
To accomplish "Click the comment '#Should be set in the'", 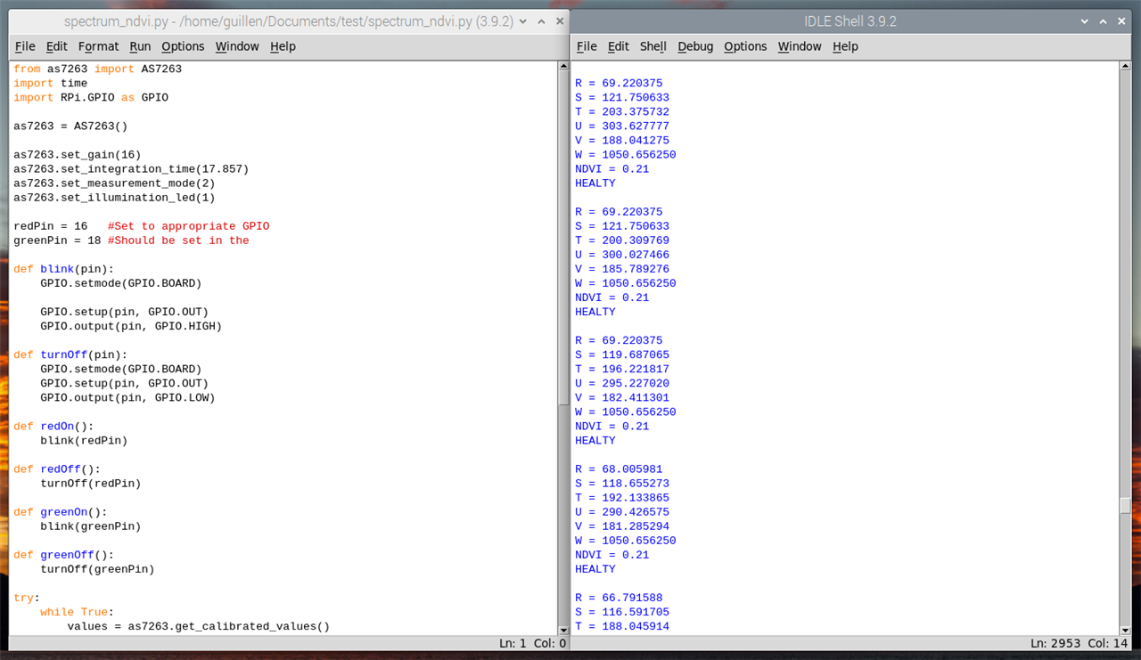I will pyautogui.click(x=178, y=240).
